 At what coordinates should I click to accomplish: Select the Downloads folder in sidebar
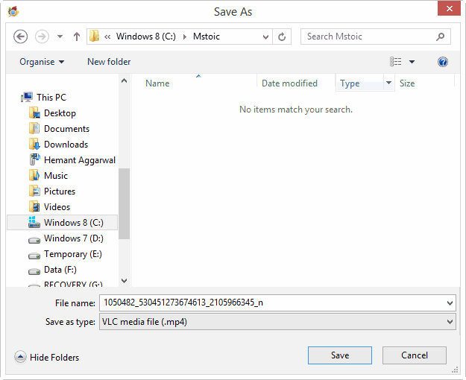tap(66, 145)
